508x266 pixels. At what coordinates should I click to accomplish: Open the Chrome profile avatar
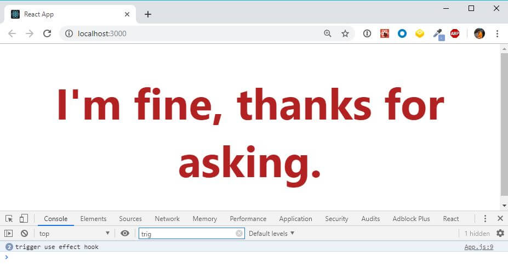pyautogui.click(x=479, y=33)
